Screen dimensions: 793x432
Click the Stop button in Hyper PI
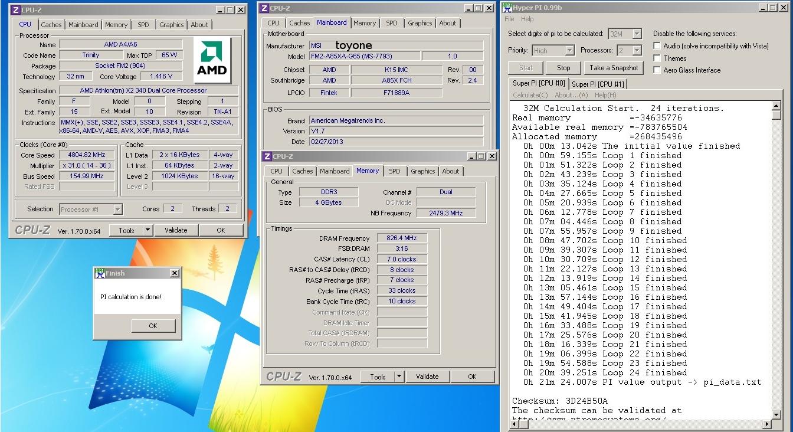coord(563,68)
